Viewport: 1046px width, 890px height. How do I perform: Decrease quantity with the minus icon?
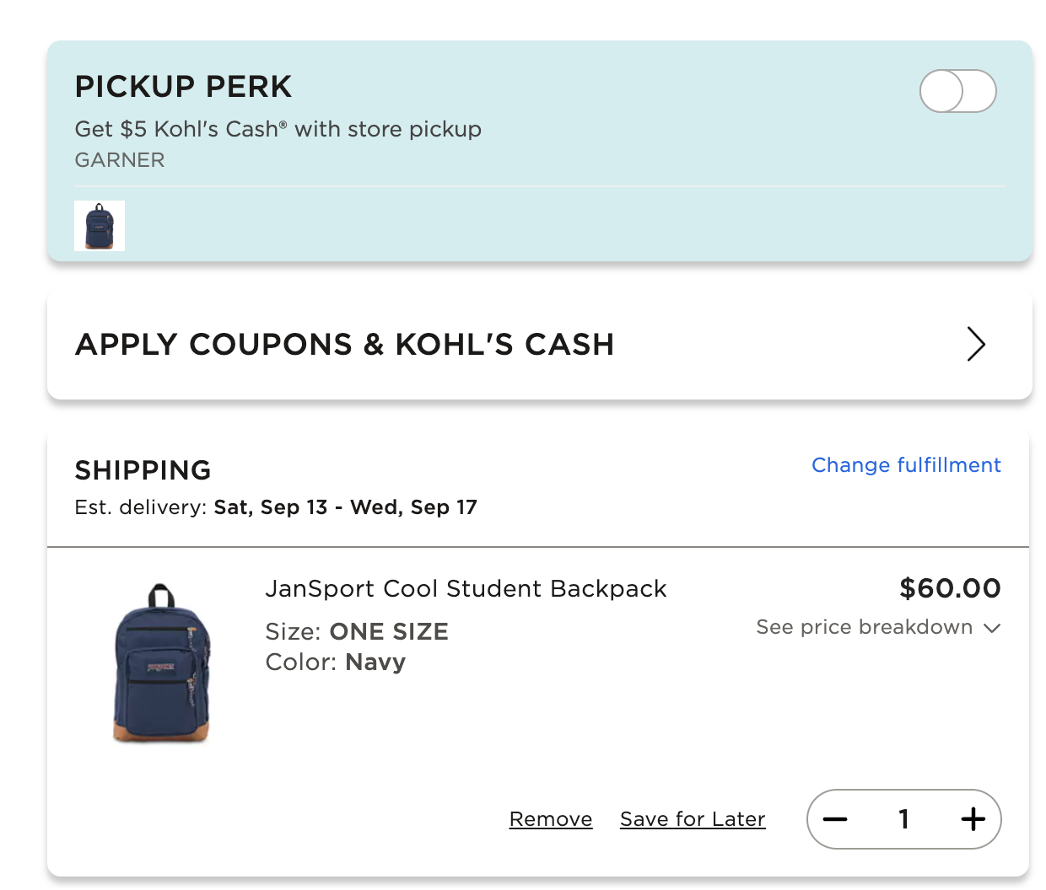tap(835, 819)
